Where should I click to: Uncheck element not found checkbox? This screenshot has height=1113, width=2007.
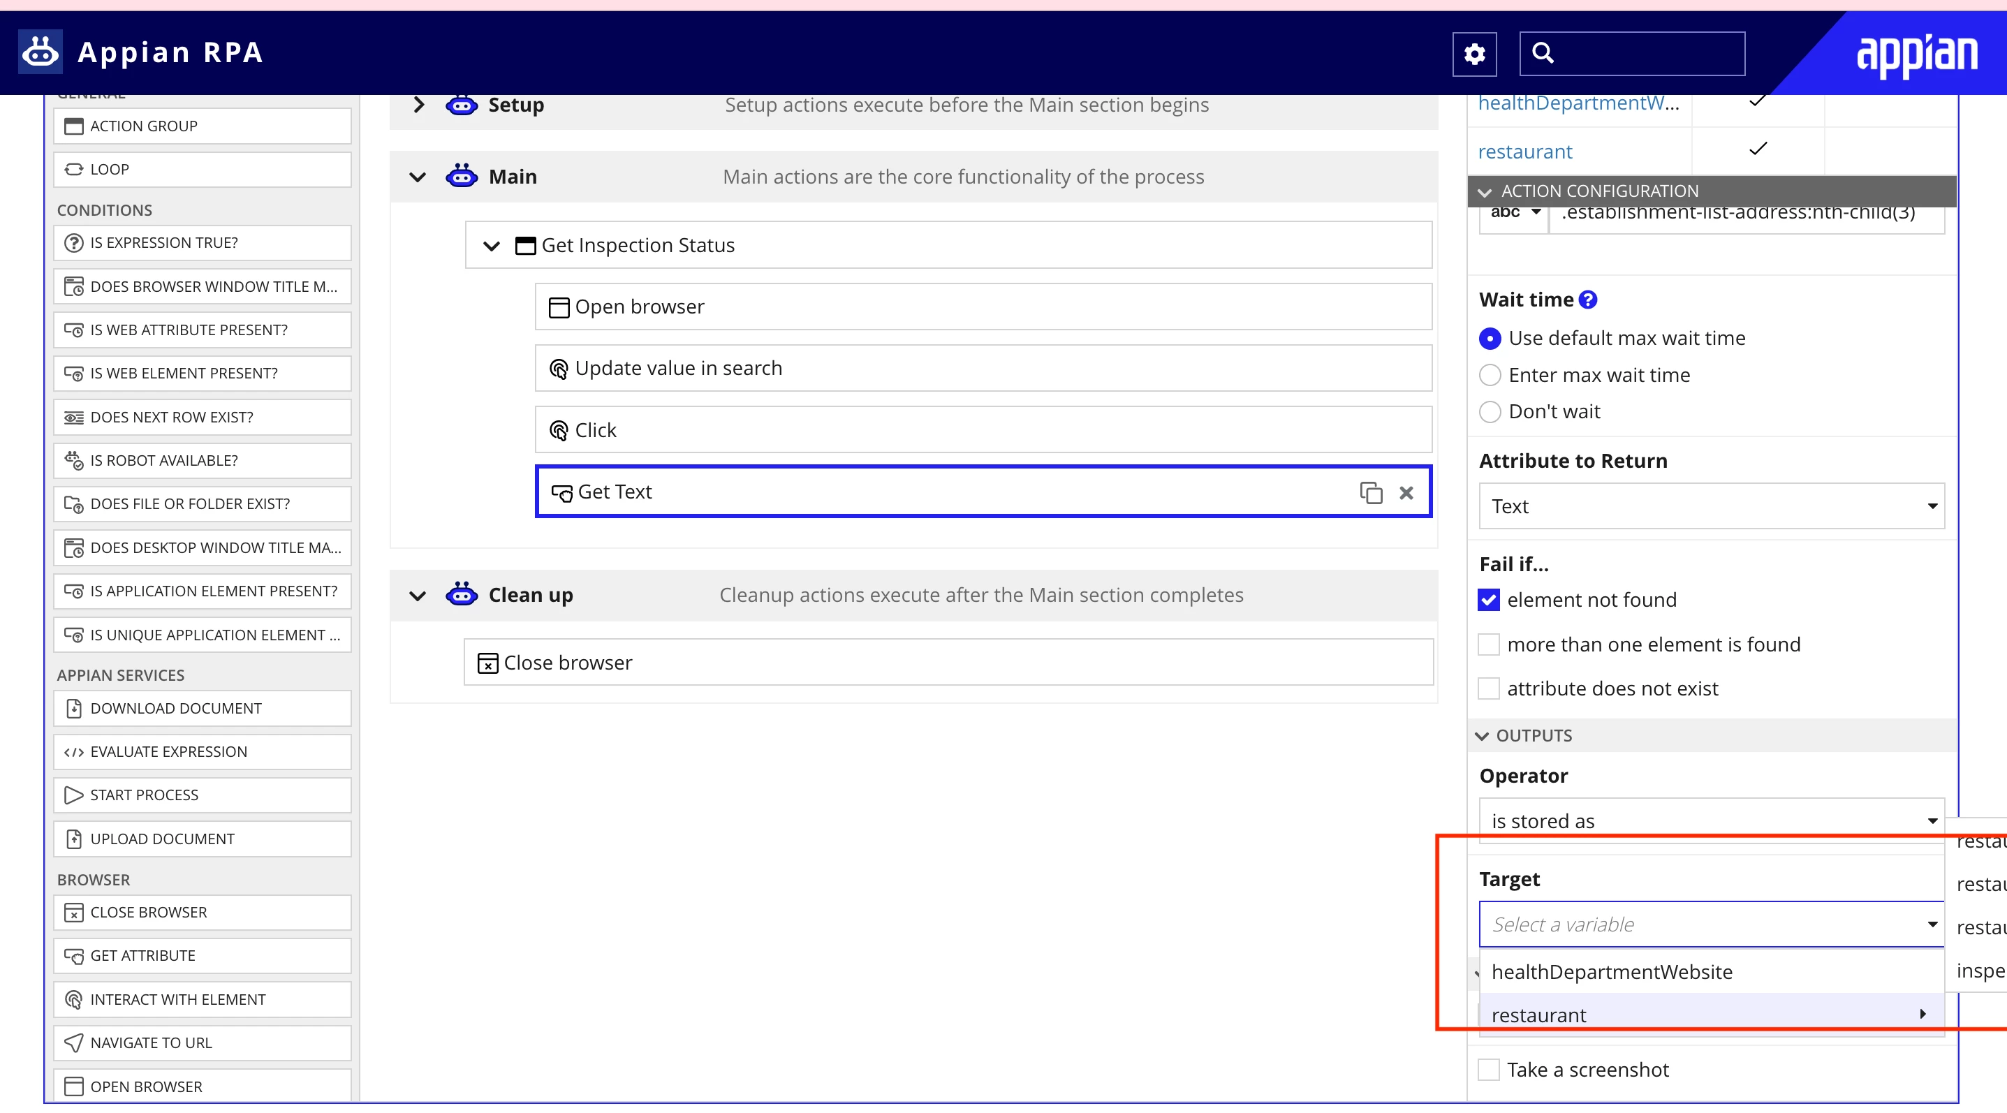(x=1488, y=600)
